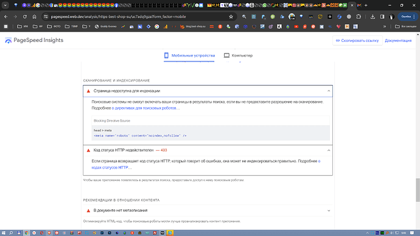Collapse the HTTP status code 403 audit
This screenshot has height=236, width=420.
(x=329, y=150)
